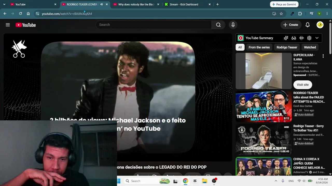Image resolution: width=332 pixels, height=186 pixels.
Task: Click the browser address bar URL
Action: pos(67,14)
